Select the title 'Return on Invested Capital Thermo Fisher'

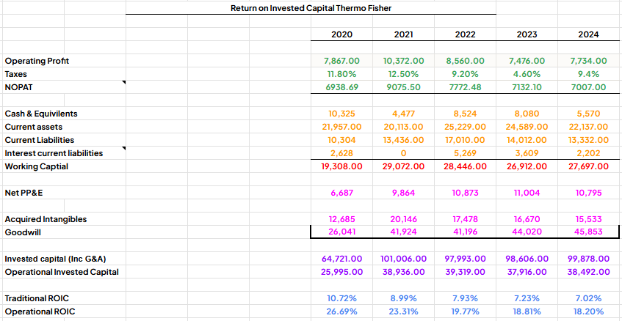pyautogui.click(x=311, y=8)
